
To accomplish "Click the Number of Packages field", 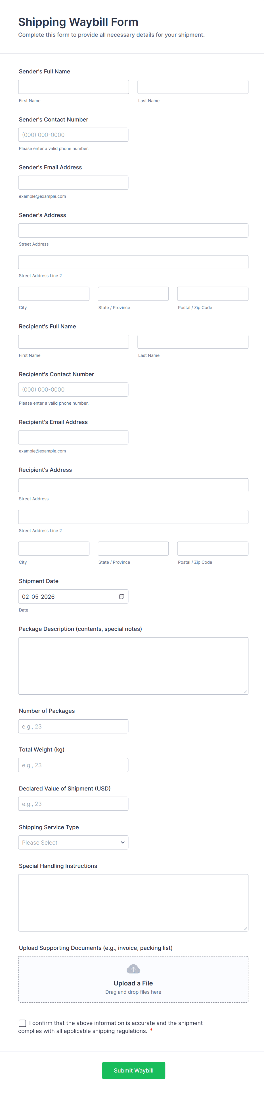I will click(73, 726).
